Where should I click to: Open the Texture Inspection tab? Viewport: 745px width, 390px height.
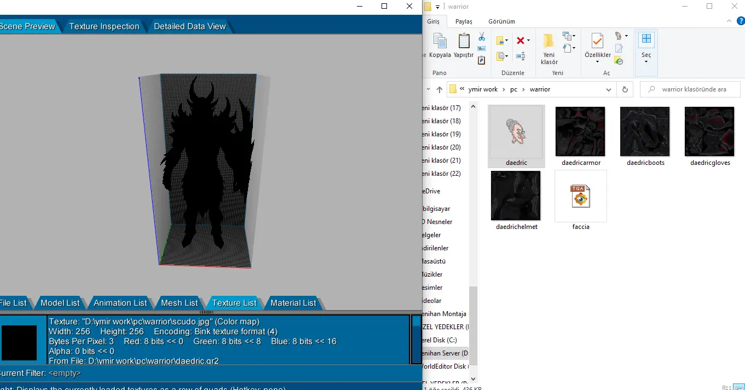104,26
